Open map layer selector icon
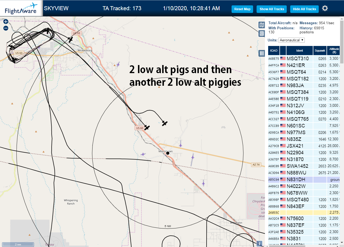This screenshot has width=344, height=247. pos(262,25)
